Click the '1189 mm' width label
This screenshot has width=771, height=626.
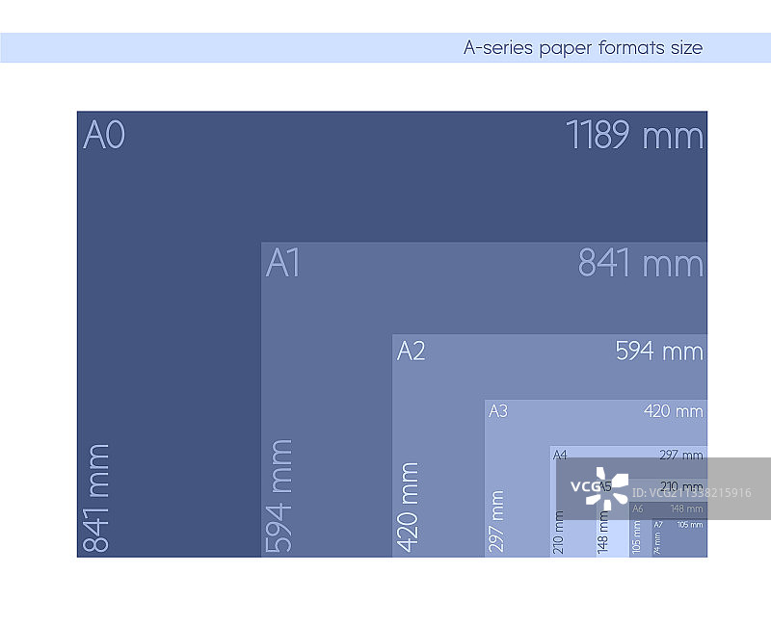pos(634,136)
